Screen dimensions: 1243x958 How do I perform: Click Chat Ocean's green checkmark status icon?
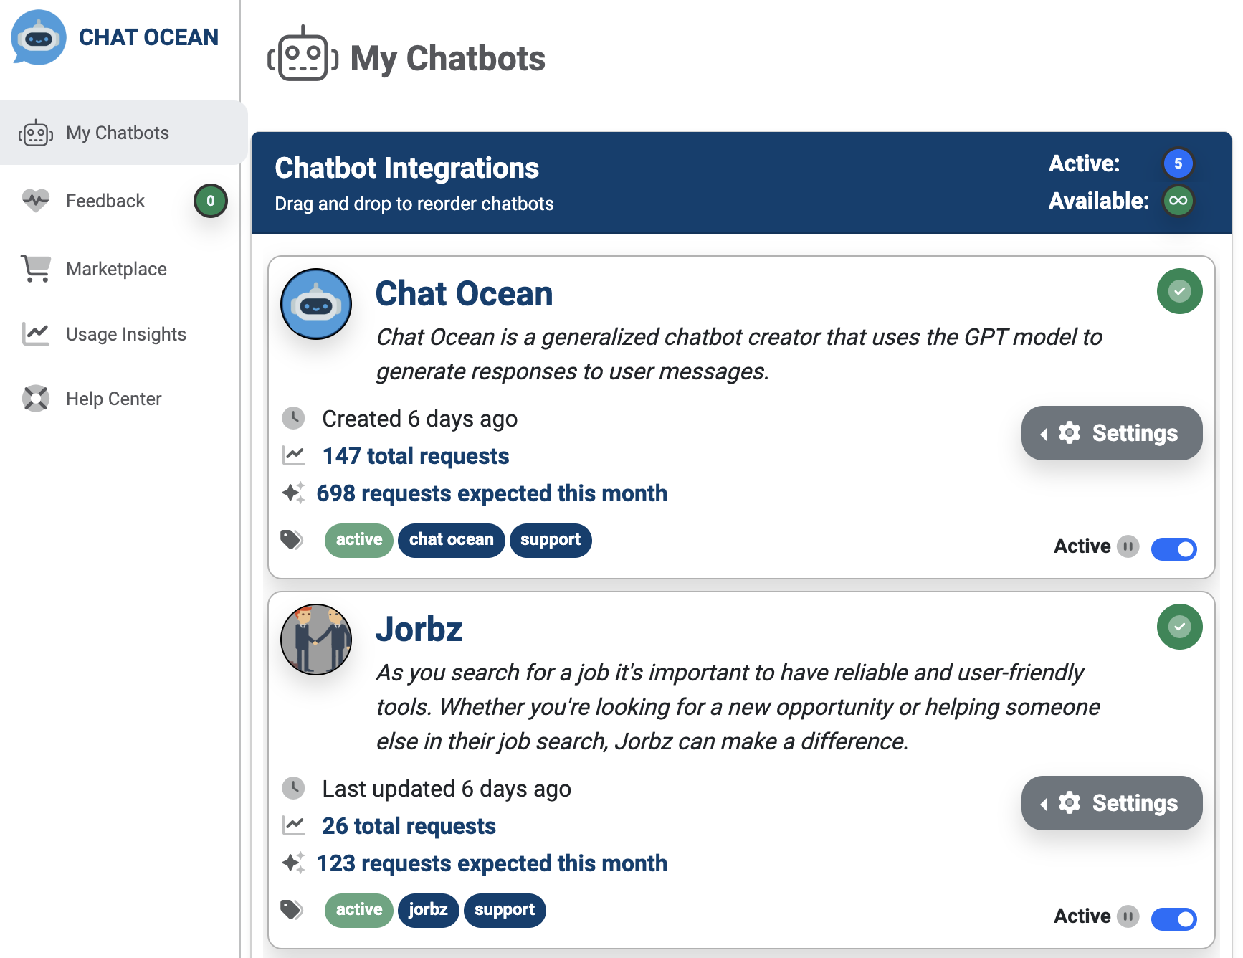1179,291
